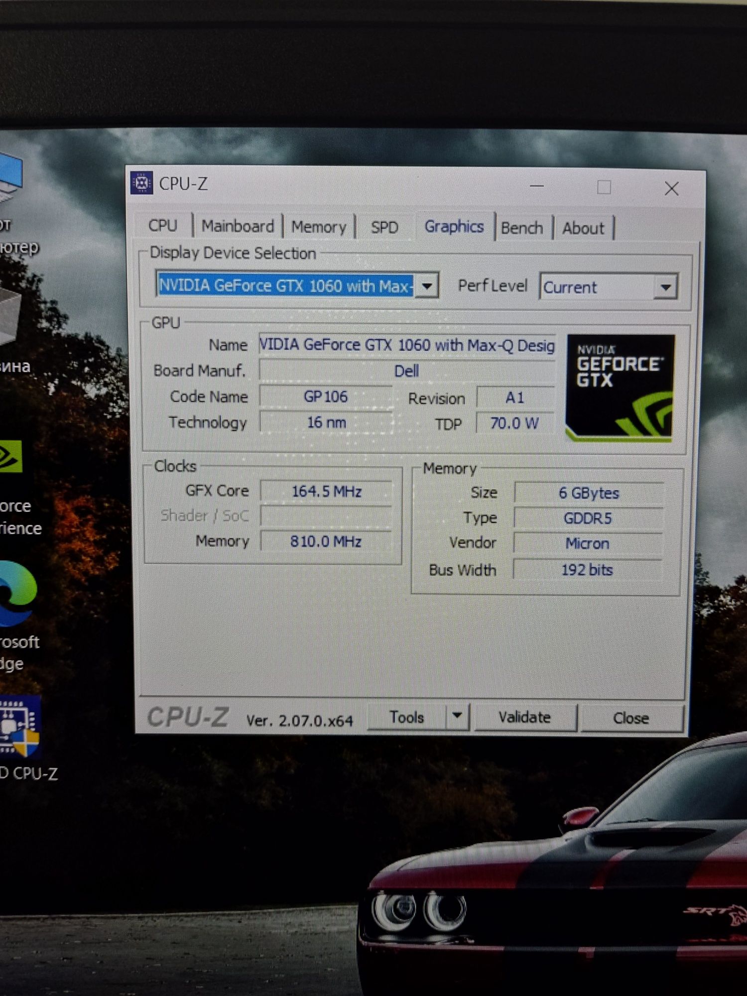Click the Validate button
747x996 pixels.
[x=524, y=717]
